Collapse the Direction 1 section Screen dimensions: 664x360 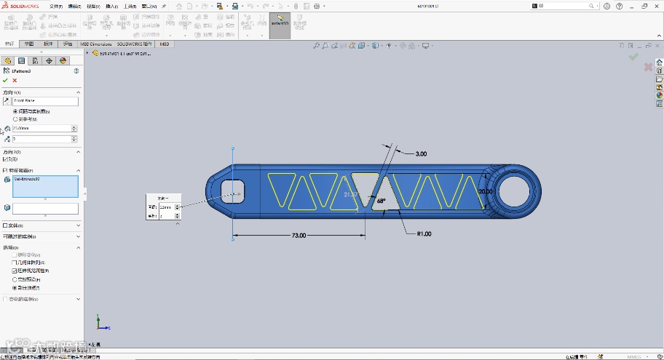(79, 92)
